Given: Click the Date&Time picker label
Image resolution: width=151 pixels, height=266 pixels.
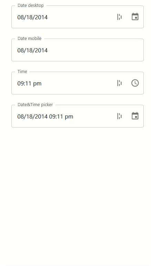Looking at the screenshot, I should click(35, 105).
